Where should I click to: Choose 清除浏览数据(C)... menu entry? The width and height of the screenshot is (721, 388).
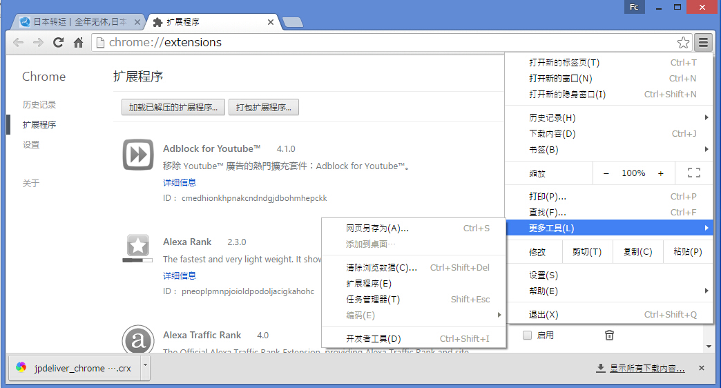click(x=381, y=267)
